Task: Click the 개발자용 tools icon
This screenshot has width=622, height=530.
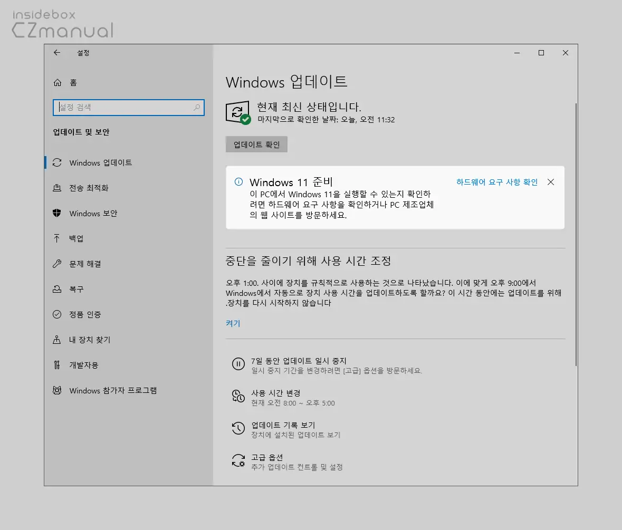Action: (57, 365)
